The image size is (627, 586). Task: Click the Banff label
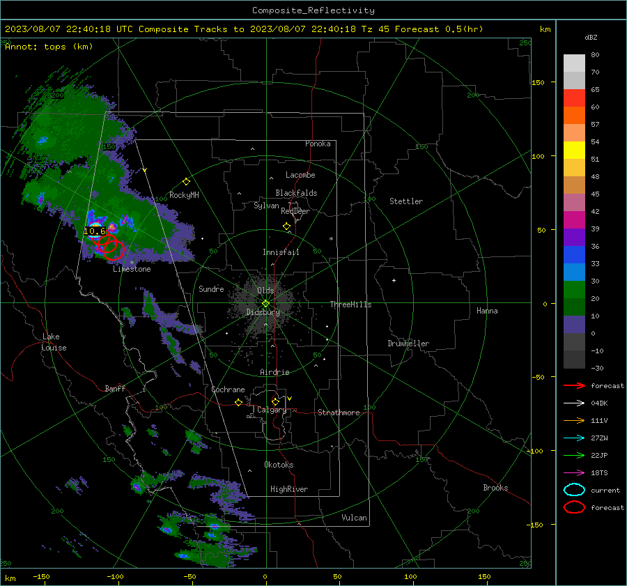click(x=115, y=389)
